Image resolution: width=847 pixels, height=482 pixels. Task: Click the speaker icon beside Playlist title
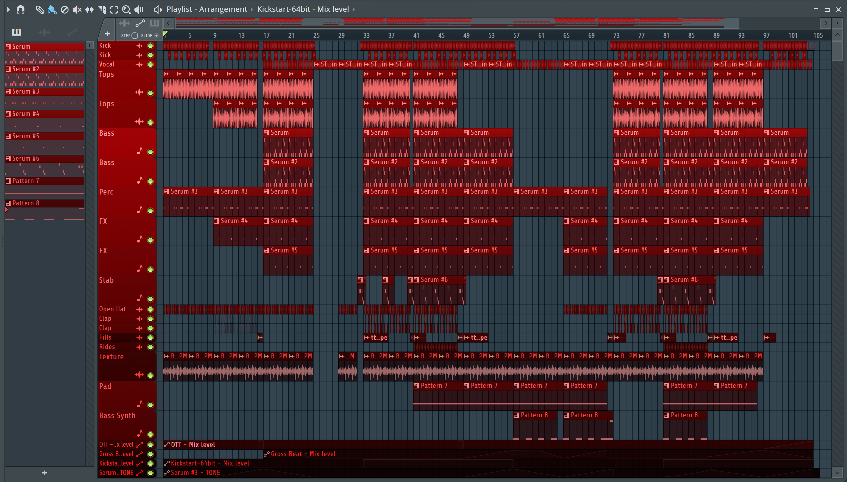pyautogui.click(x=158, y=10)
